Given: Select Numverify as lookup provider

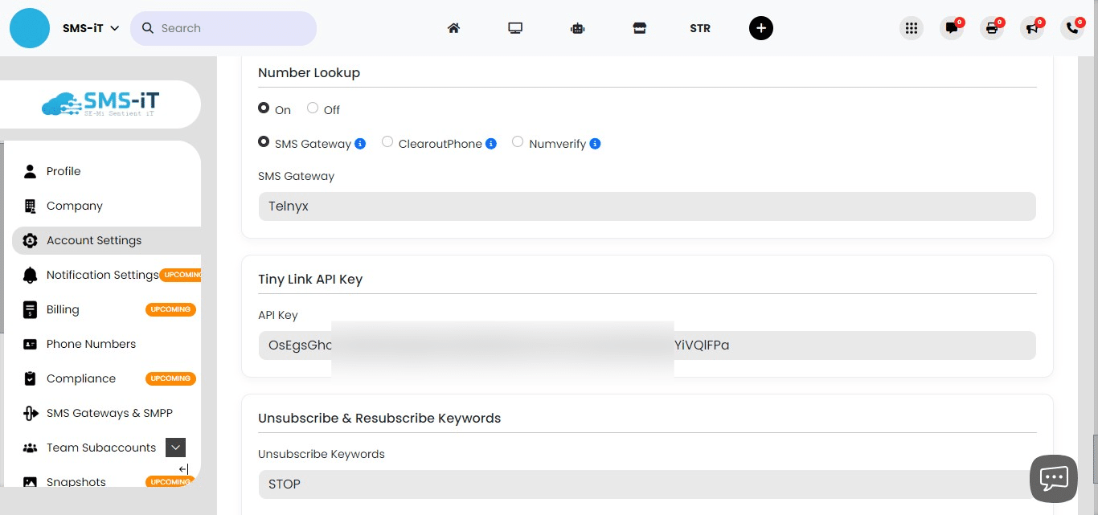Looking at the screenshot, I should [x=518, y=141].
